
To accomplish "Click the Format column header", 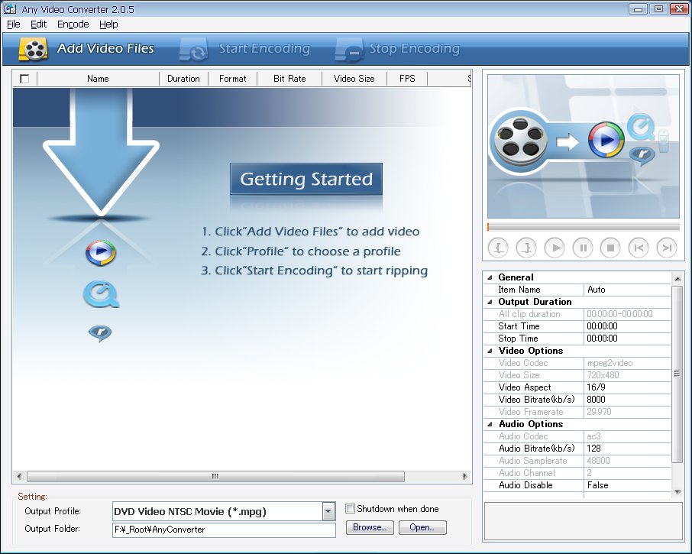I will [233, 79].
